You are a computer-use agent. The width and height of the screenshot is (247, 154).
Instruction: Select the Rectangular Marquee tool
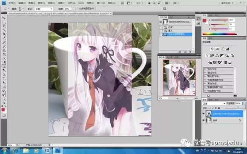coord(4,22)
